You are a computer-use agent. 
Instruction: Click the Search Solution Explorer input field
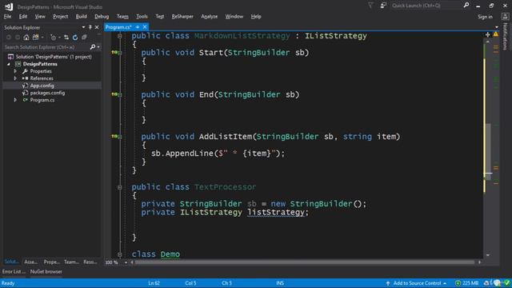[46, 47]
